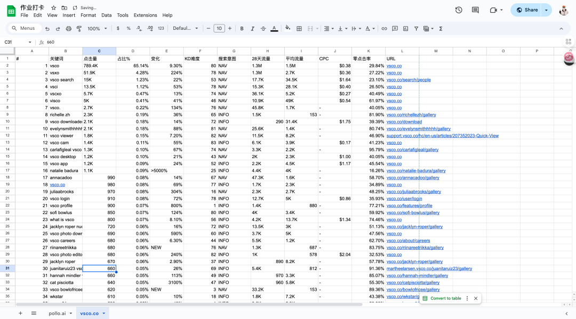This screenshot has width=576, height=319.
Task: Open the Data menu
Action: point(107,15)
